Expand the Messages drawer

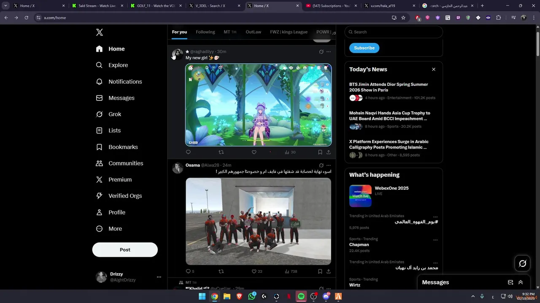tap(521, 282)
